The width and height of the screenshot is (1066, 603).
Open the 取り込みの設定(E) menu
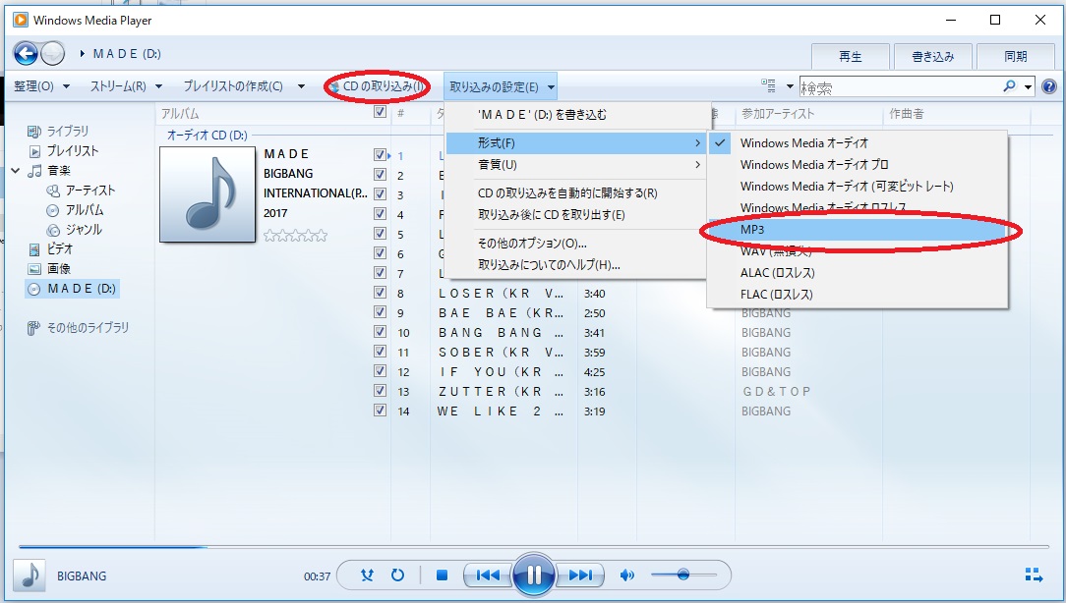[502, 86]
